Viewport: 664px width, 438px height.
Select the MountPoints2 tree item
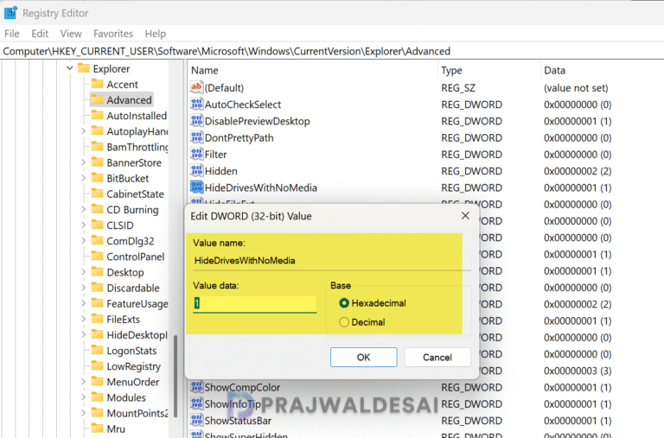tap(137, 413)
